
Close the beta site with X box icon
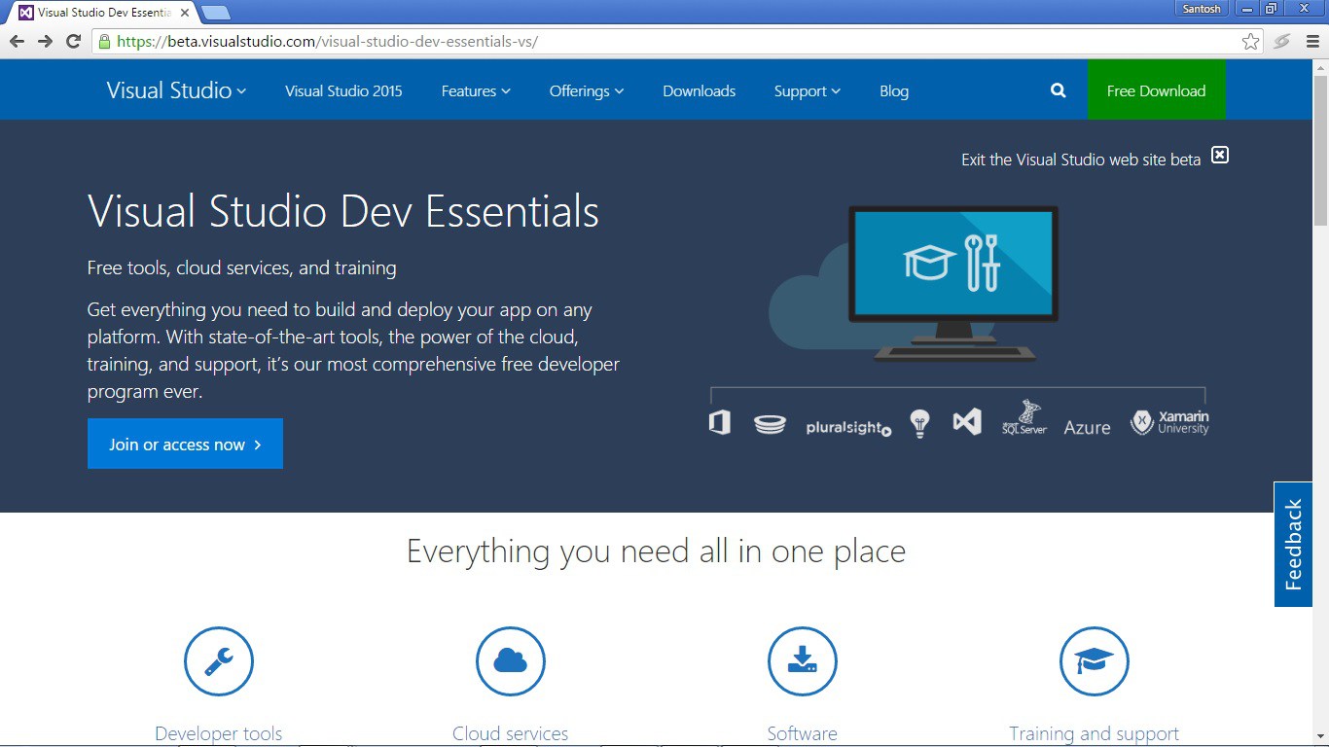pyautogui.click(x=1220, y=155)
